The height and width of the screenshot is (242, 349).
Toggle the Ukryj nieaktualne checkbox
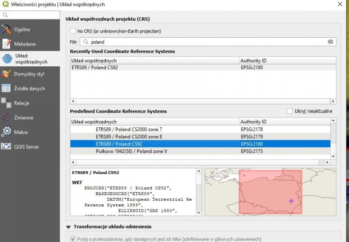coord(290,111)
